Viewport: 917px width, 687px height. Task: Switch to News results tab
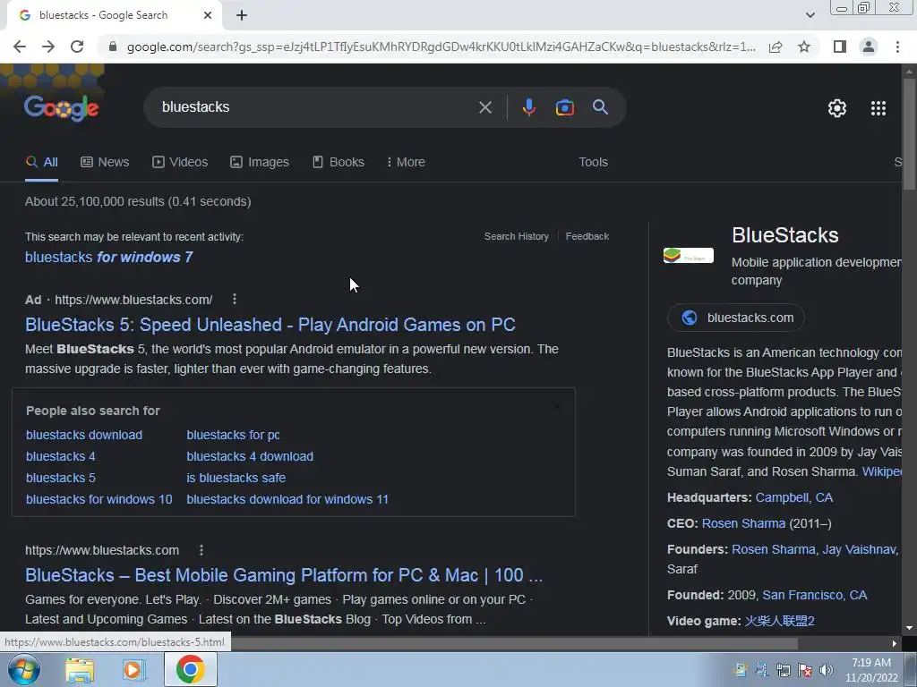[x=105, y=163]
